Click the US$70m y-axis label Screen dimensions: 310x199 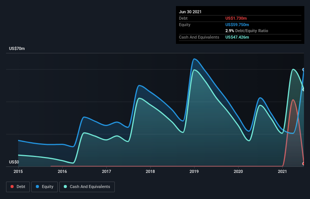tap(17, 48)
